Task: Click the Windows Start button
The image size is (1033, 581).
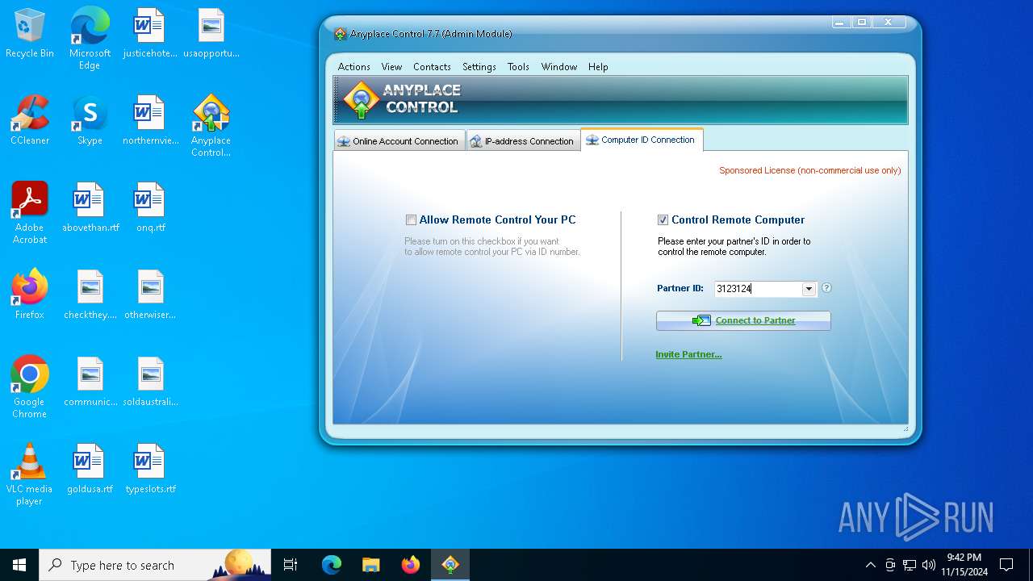Action: coord(19,565)
